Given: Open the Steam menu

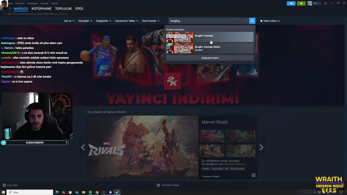Looking at the screenshot, I should click(x=10, y=3).
